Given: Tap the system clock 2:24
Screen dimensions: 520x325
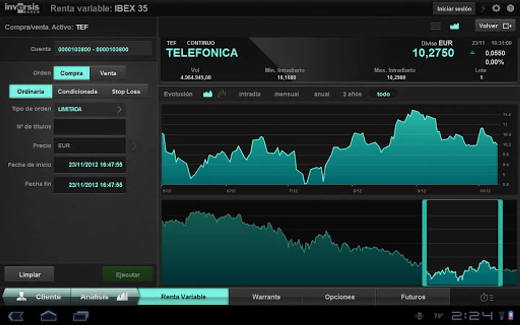Looking at the screenshot, I should click(x=472, y=316).
